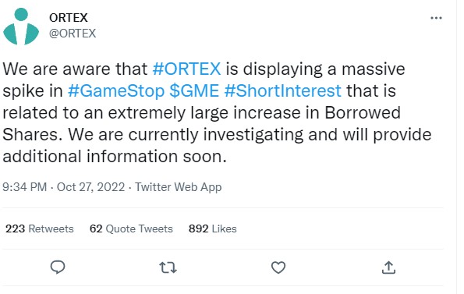Screen dimensions: 464x294
Task: Click the reply speech bubble icon
Action: (x=58, y=267)
